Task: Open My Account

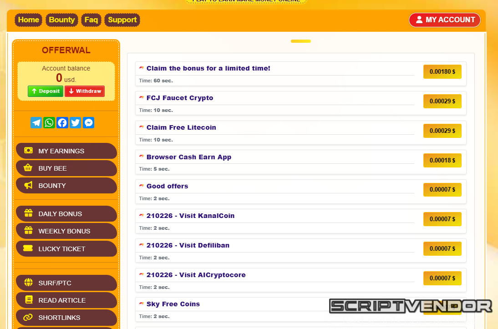Action: (445, 20)
